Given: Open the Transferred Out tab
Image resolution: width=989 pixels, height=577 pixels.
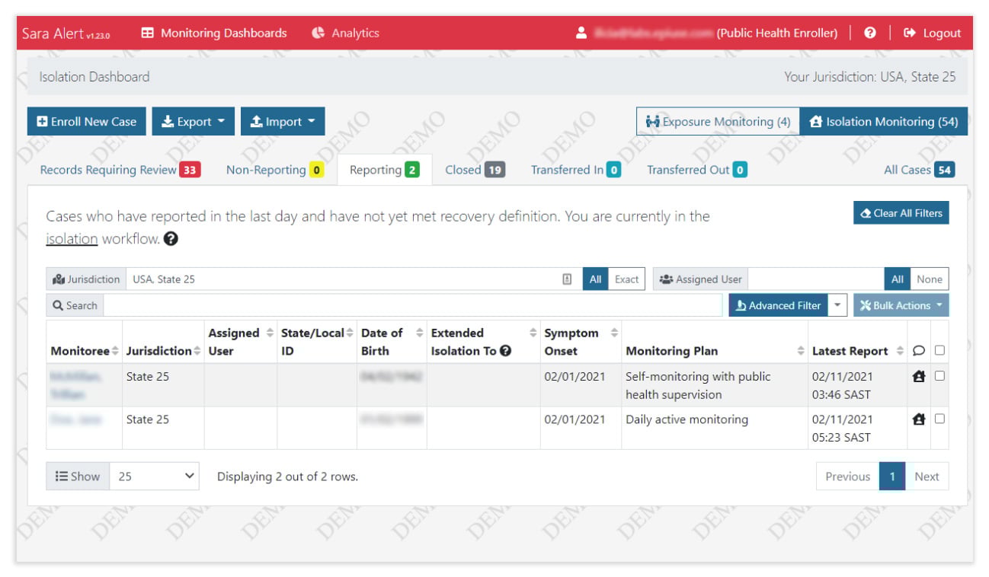Looking at the screenshot, I should [697, 170].
